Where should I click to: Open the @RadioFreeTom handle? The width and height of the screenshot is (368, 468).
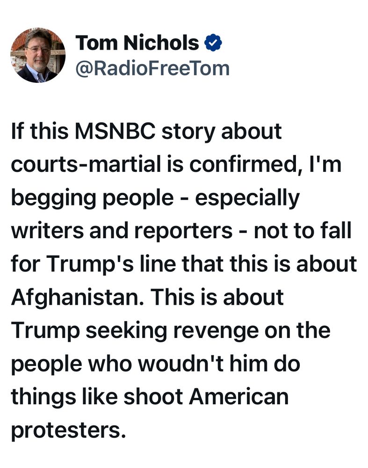pos(152,68)
